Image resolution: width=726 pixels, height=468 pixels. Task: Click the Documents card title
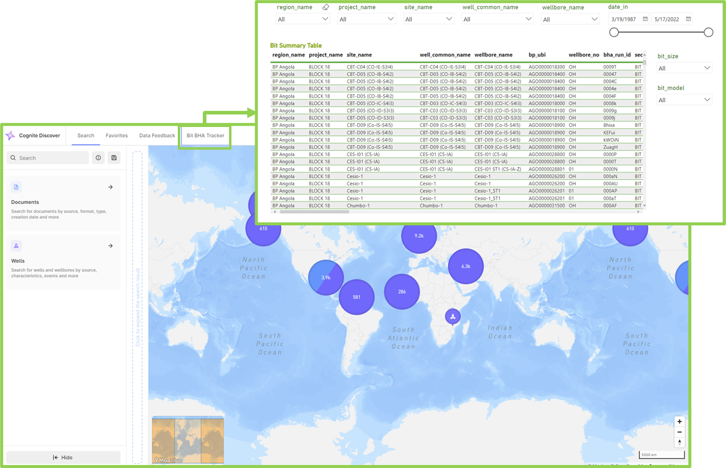(25, 203)
